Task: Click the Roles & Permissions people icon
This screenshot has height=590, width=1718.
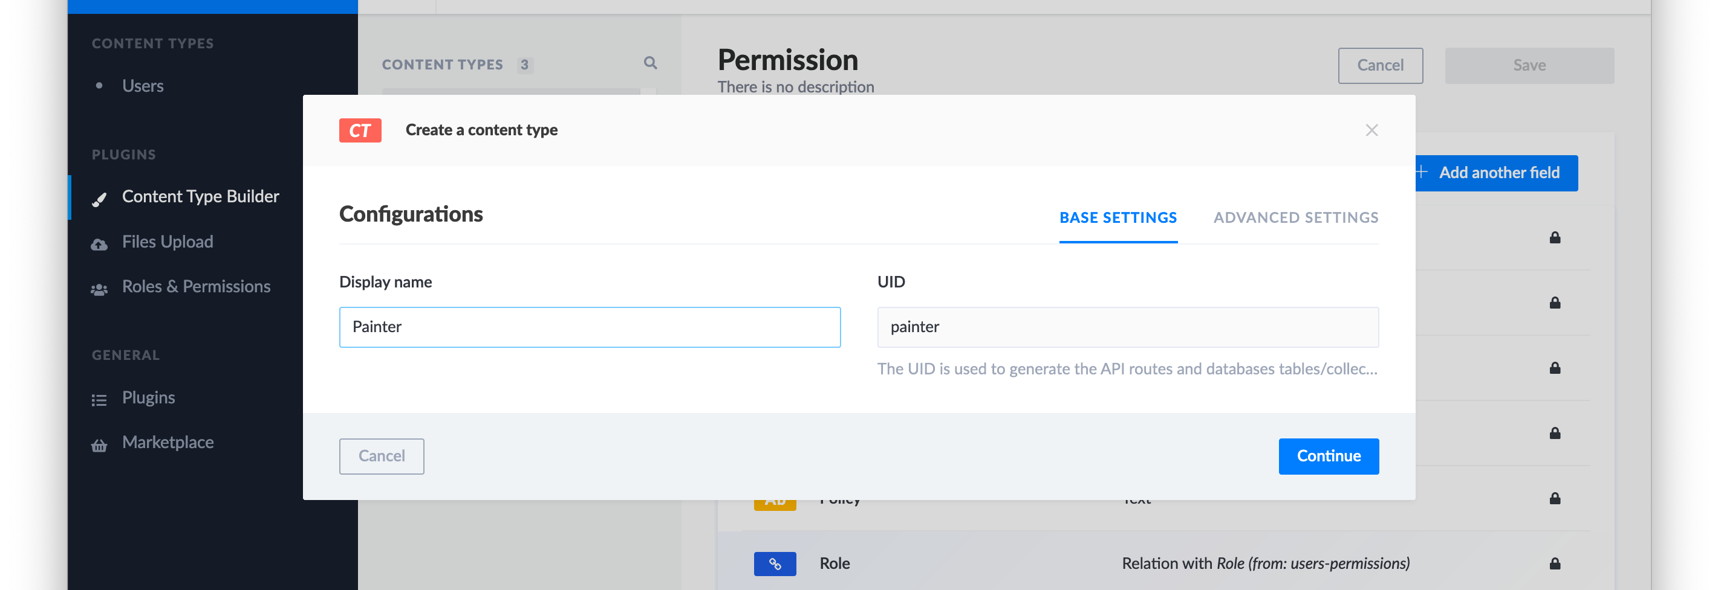Action: 99,289
